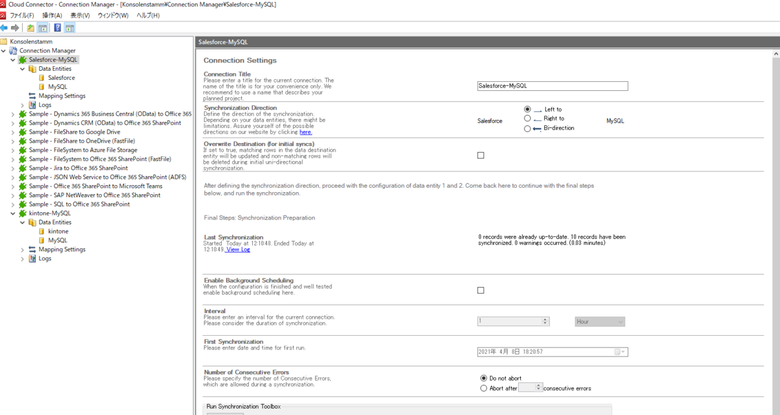Screen dimensions: 780x415
Task: Open the ヘルプ(H) menu
Action: 148,15
